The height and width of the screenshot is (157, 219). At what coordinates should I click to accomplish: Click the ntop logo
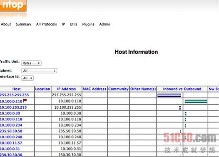13,5
